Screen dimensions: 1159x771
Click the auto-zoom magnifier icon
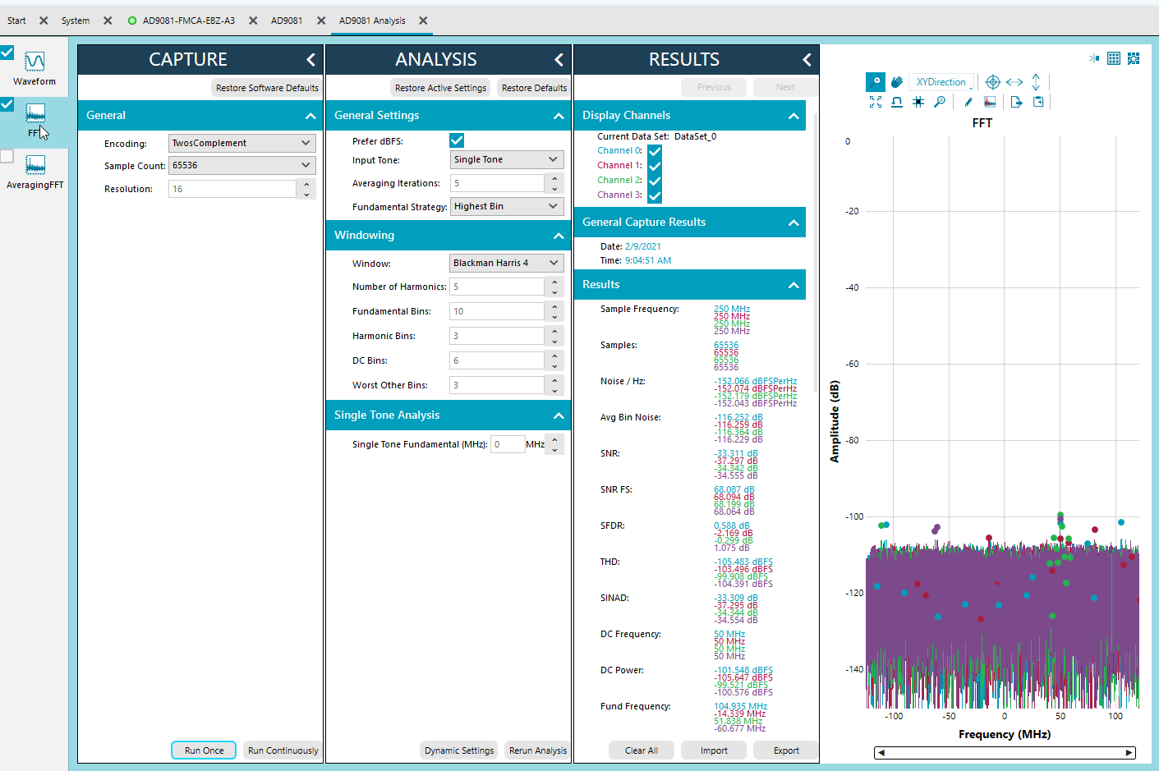coord(940,102)
